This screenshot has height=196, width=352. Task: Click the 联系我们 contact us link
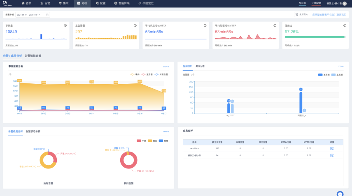341,14
